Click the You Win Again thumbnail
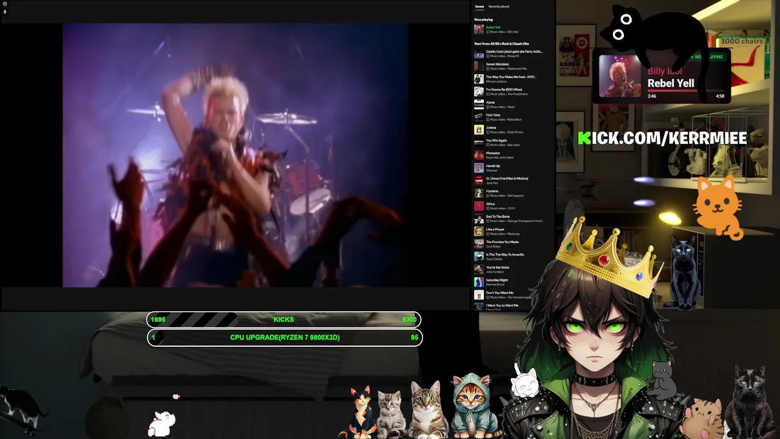Image resolution: width=780 pixels, height=439 pixels. [479, 143]
